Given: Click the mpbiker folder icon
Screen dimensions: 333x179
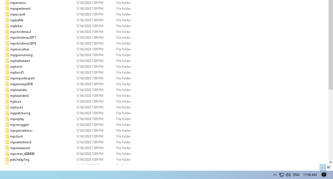Looking at the screenshot, I should click(7, 26).
